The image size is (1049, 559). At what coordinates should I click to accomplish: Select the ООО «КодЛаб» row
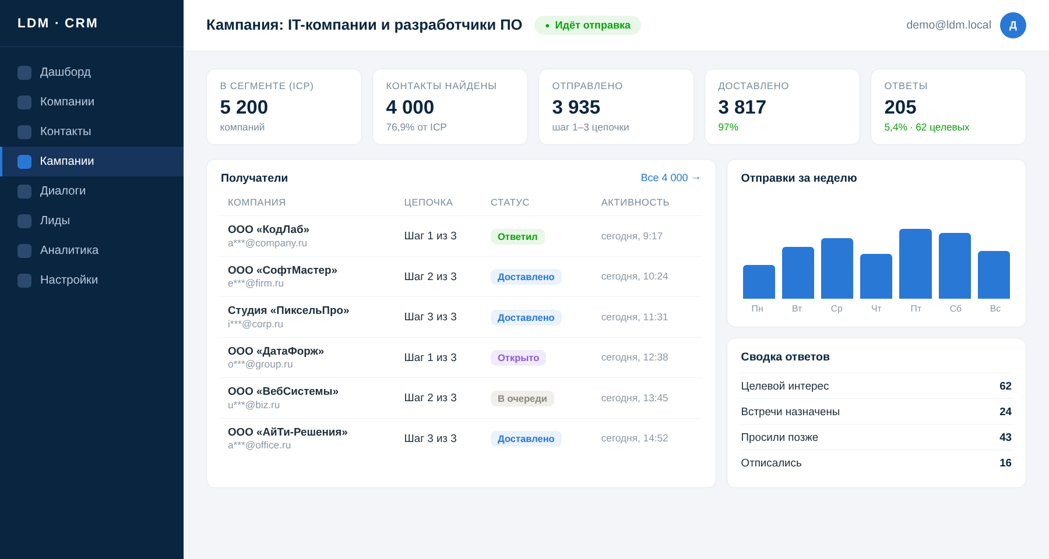tap(461, 236)
